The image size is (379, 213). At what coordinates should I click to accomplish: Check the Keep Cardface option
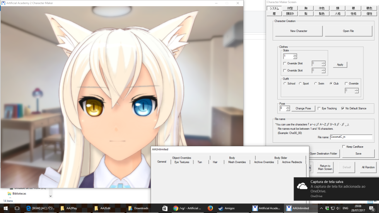pyautogui.click(x=344, y=147)
